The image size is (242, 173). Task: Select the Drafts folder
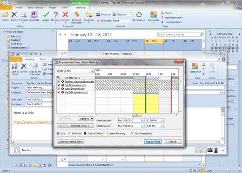(x=14, y=40)
